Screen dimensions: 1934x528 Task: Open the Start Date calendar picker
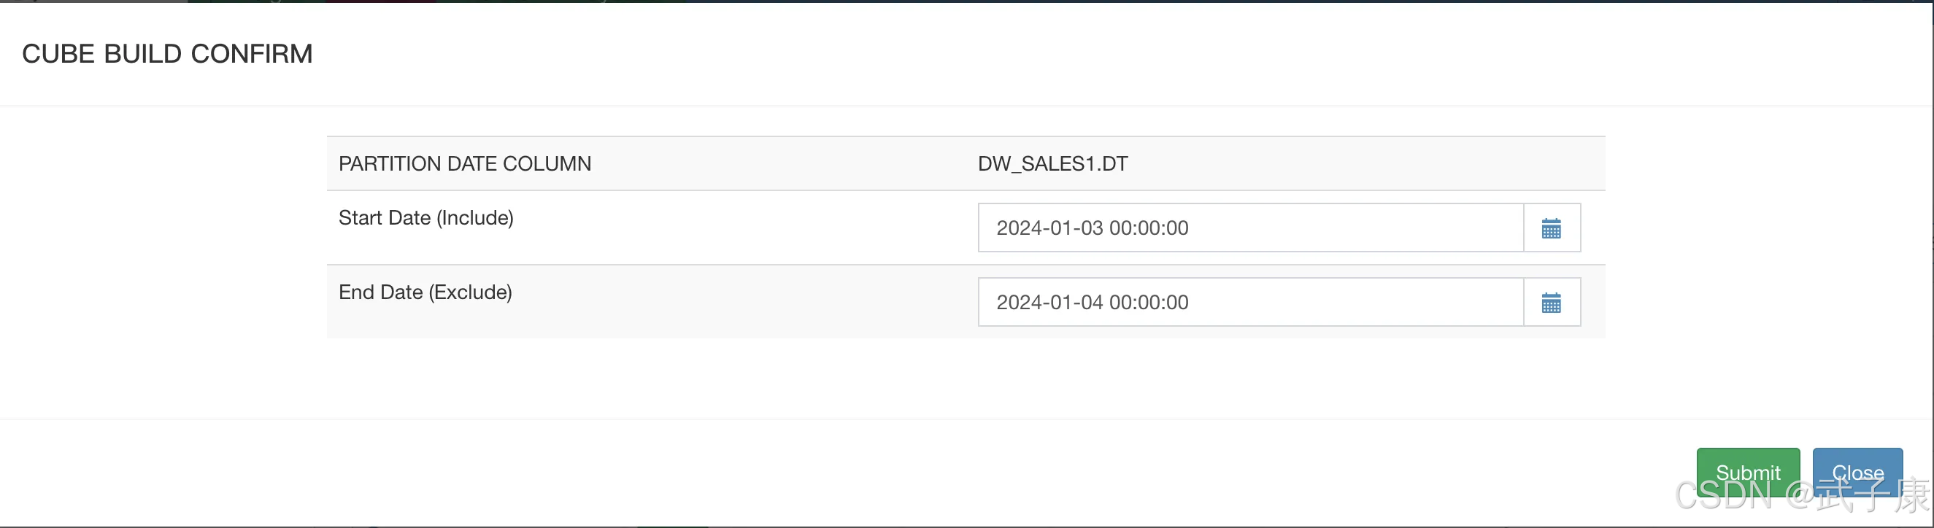[1551, 228]
